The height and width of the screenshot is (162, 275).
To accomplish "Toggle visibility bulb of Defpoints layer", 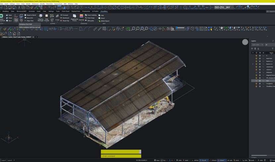I will 256,73.
